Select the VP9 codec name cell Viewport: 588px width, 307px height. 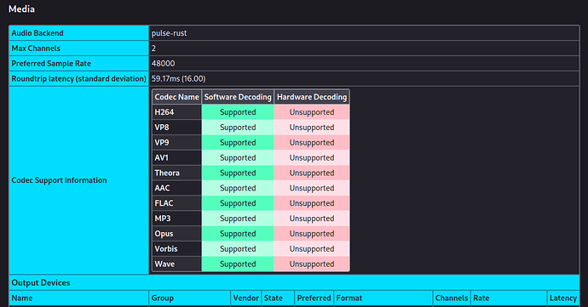(x=176, y=142)
